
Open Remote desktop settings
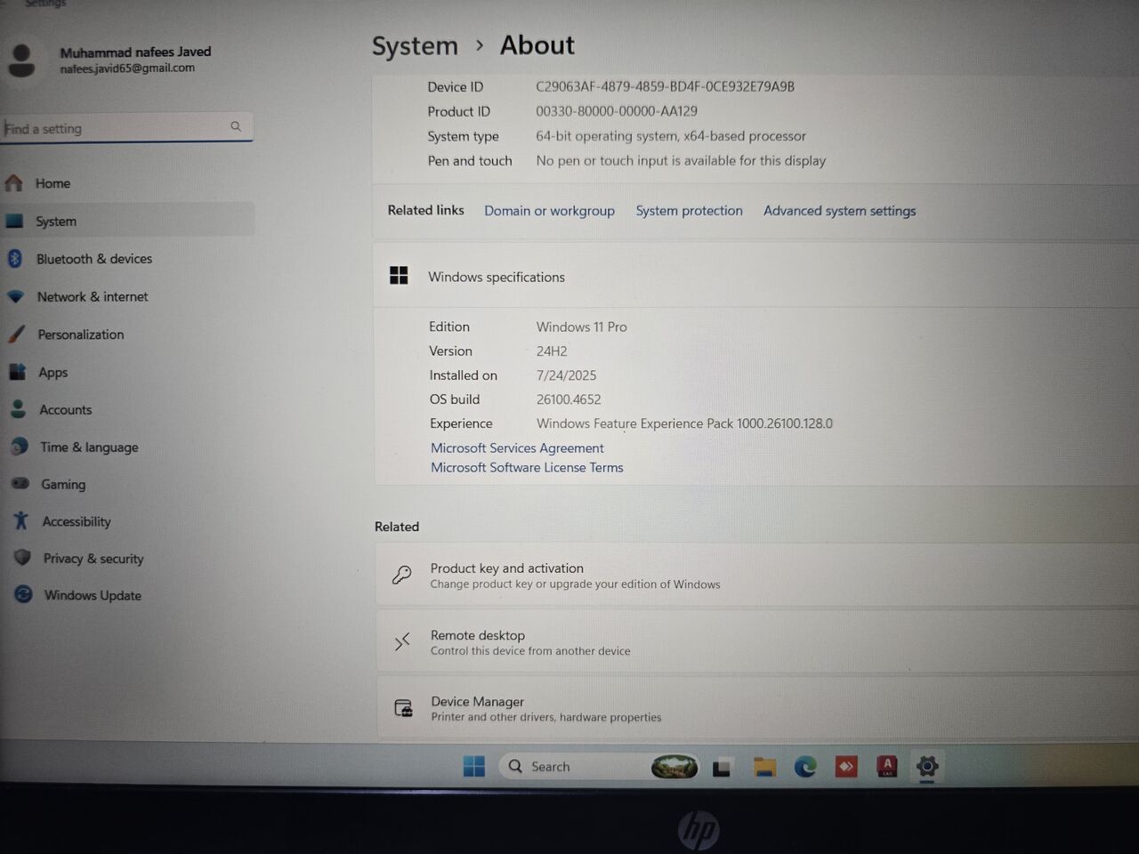coord(757,642)
